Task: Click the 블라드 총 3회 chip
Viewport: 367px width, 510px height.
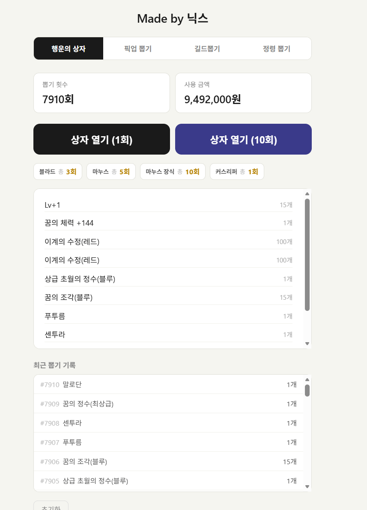Action: [x=58, y=172]
